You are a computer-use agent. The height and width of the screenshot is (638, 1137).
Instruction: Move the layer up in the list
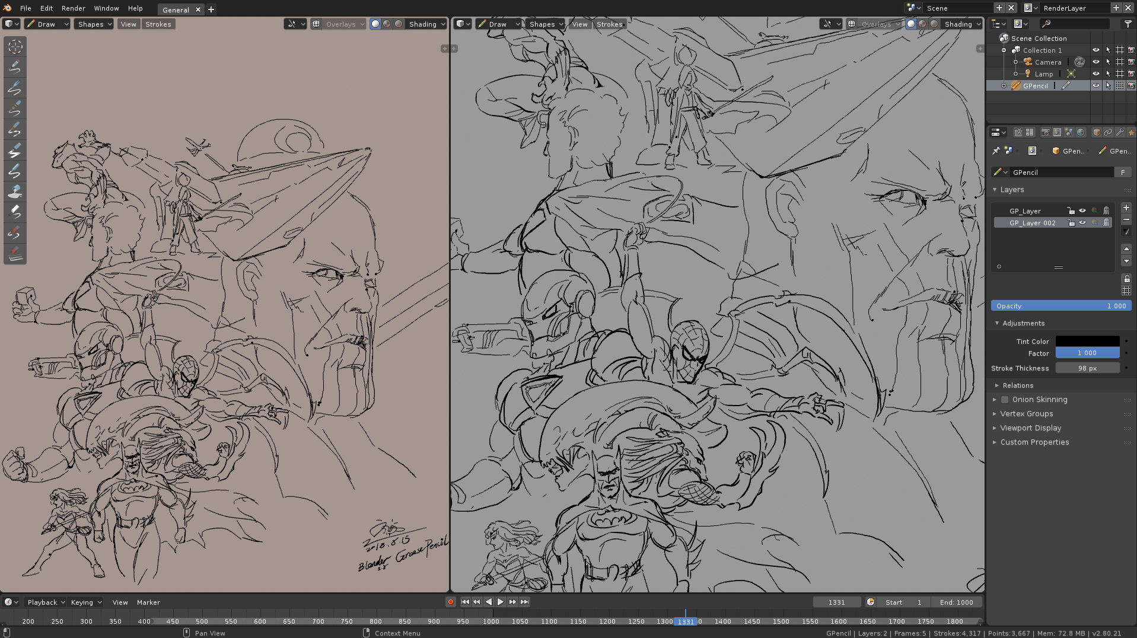pos(1126,249)
